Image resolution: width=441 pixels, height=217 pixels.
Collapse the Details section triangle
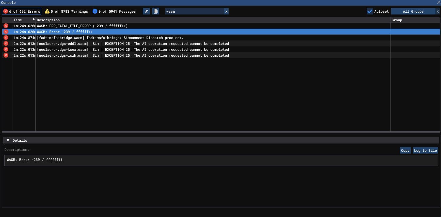click(x=8, y=141)
